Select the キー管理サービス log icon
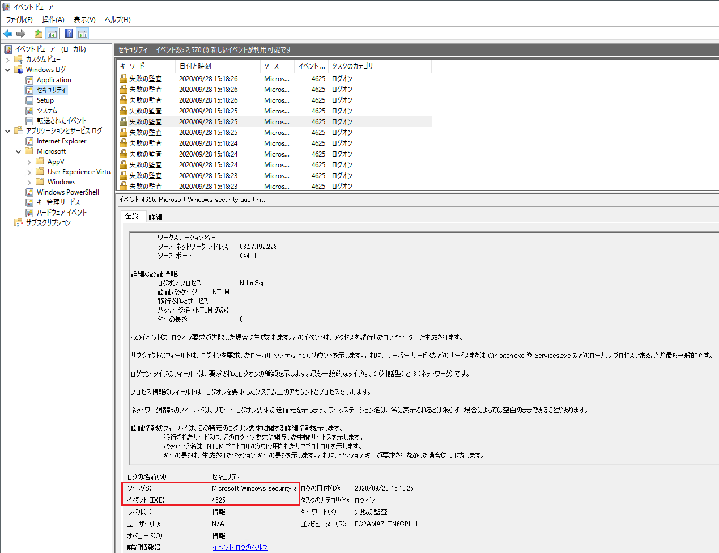 (29, 202)
